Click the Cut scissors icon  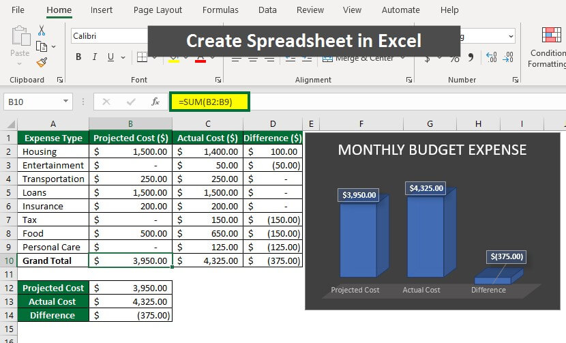pos(42,30)
